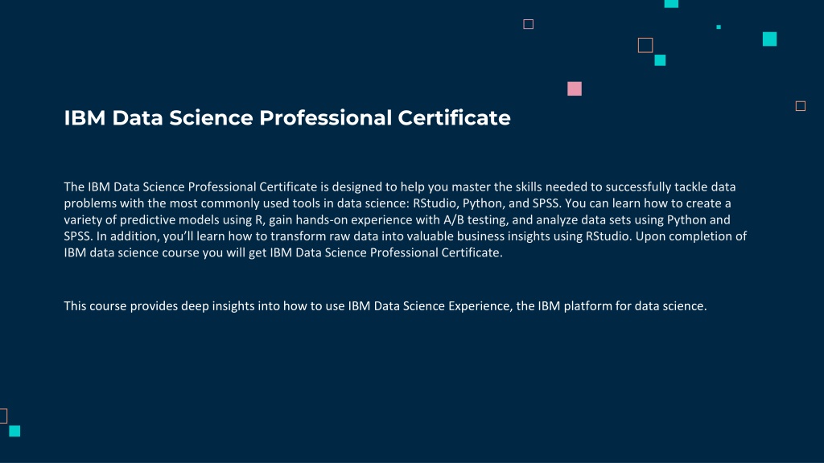Screen dimensions: 824x463
Task: Click the paragraph's first line starting The IBM
Action: (400, 186)
